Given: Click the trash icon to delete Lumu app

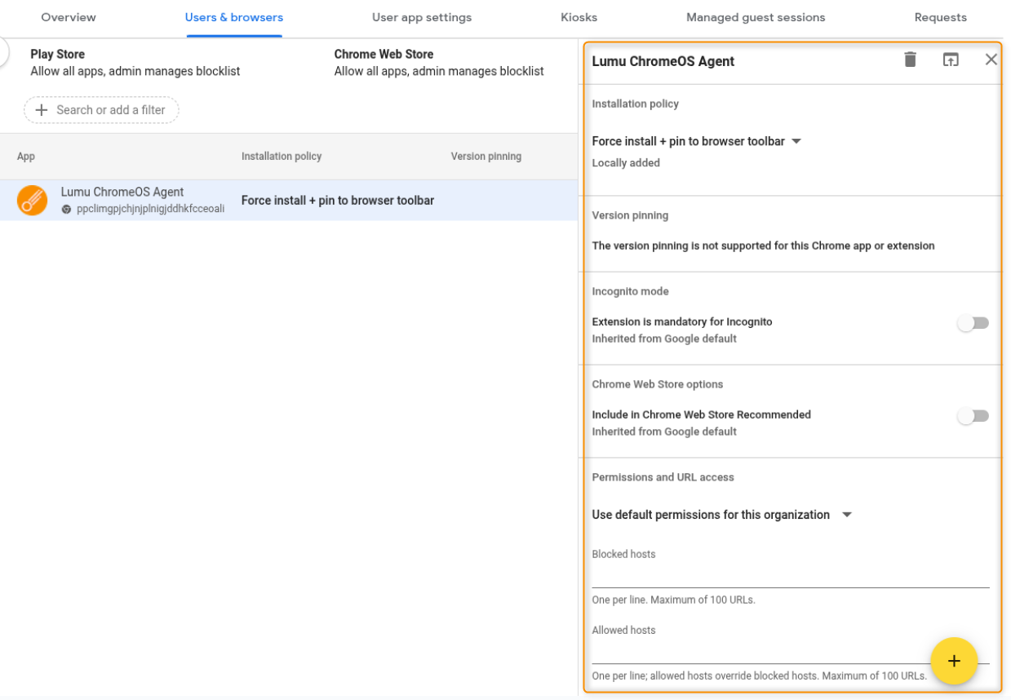Looking at the screenshot, I should click(x=910, y=60).
